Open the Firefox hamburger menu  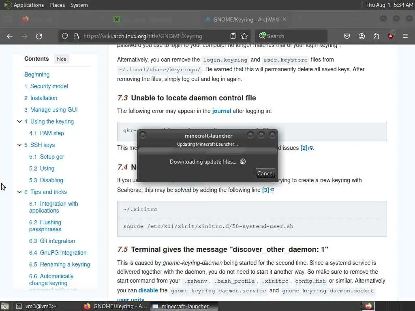click(405, 36)
